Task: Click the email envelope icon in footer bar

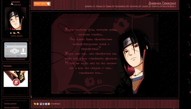Action: [46, 104]
